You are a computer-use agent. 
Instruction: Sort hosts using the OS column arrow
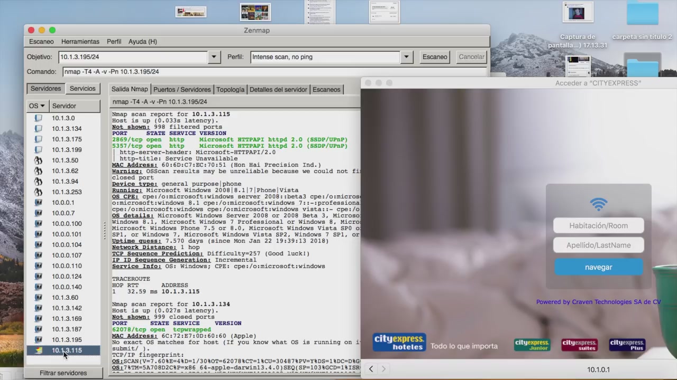(x=42, y=106)
